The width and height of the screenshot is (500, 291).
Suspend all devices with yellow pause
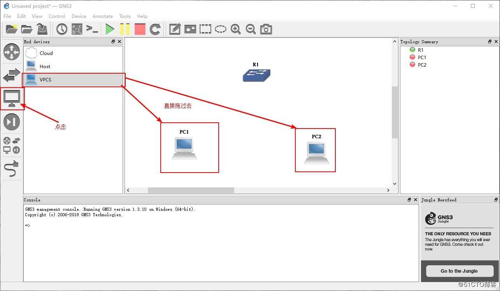click(125, 29)
